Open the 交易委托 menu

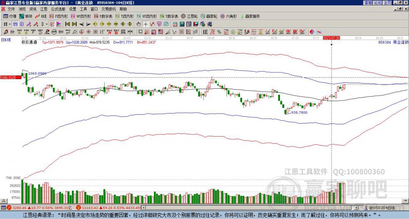click(x=109, y=9)
